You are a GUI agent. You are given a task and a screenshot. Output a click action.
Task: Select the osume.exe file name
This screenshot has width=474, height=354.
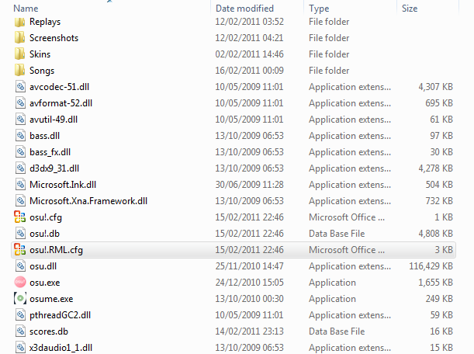pyautogui.click(x=51, y=299)
